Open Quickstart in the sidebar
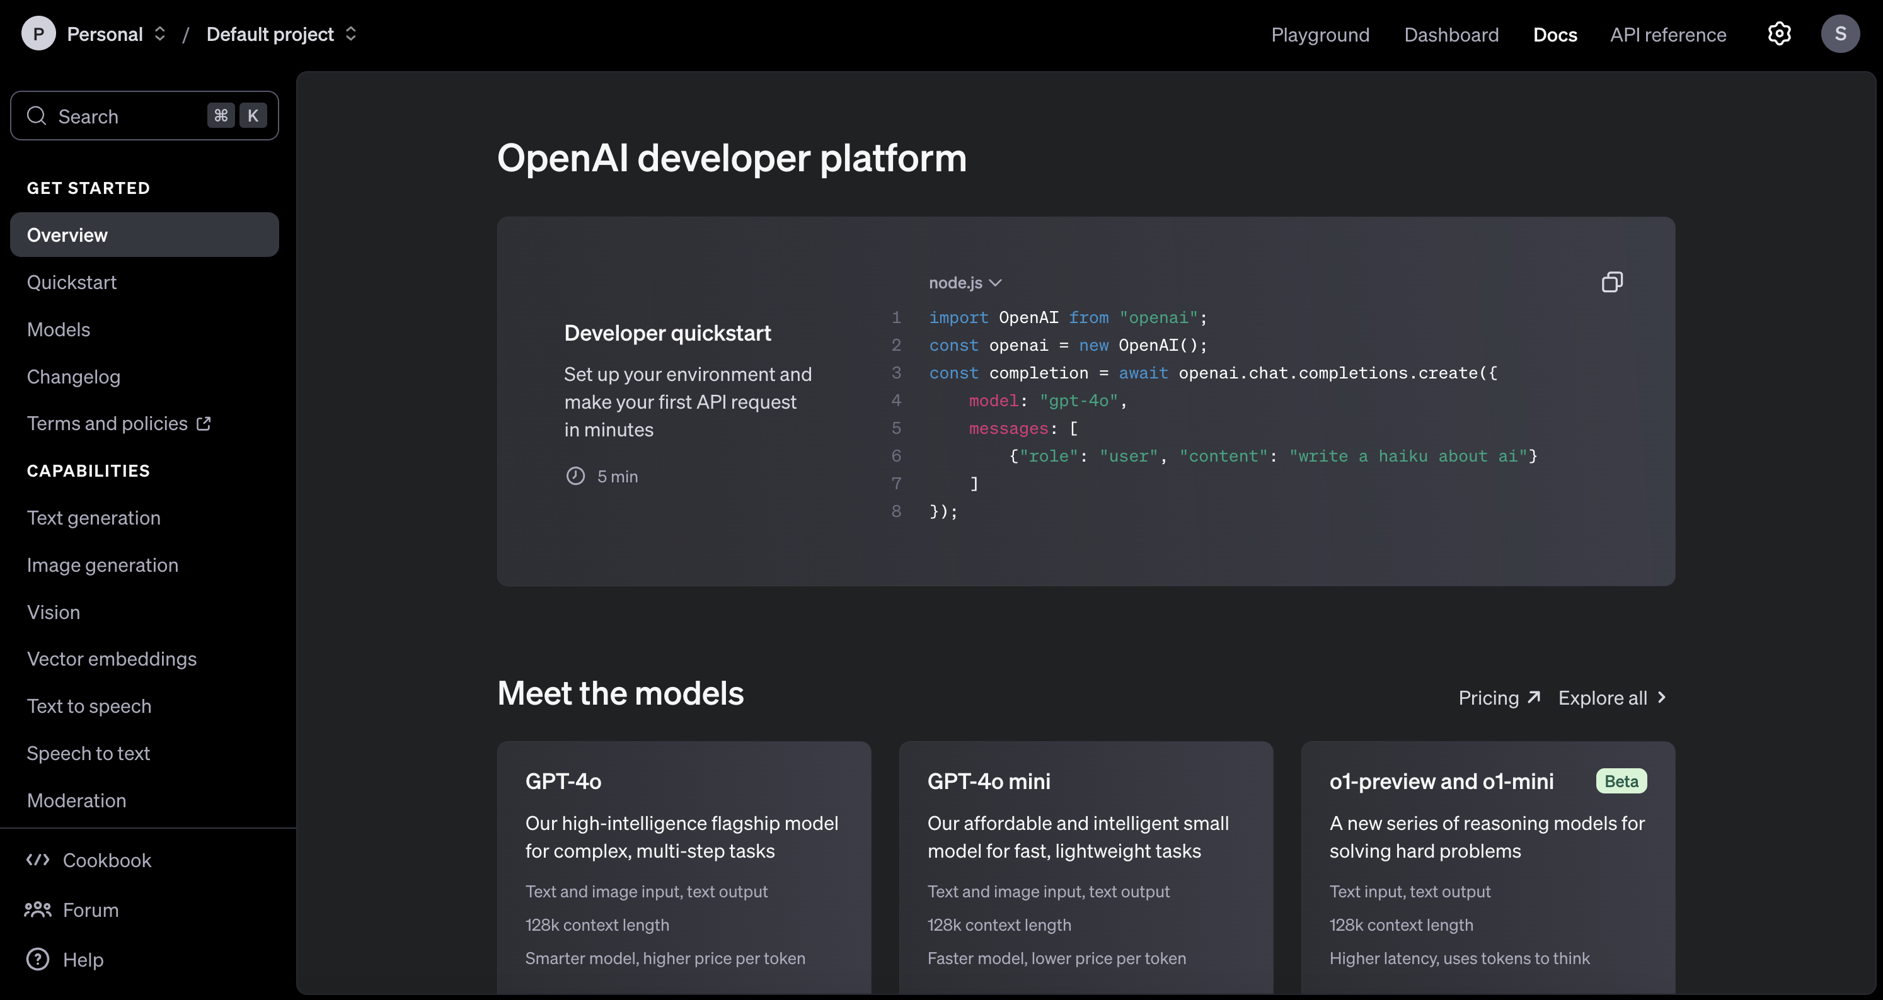Image resolution: width=1883 pixels, height=1000 pixels. pyautogui.click(x=72, y=283)
